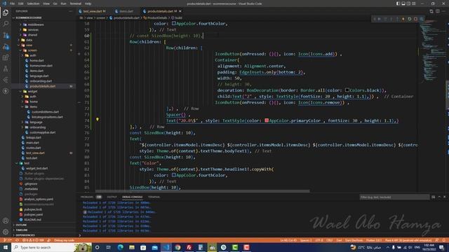
Task: Open pubspec.yaml in explorer
Action: (x=33, y=215)
